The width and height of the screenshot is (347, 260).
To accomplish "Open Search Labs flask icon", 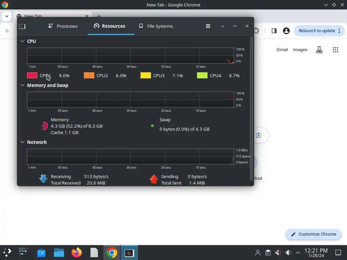I will [319, 50].
